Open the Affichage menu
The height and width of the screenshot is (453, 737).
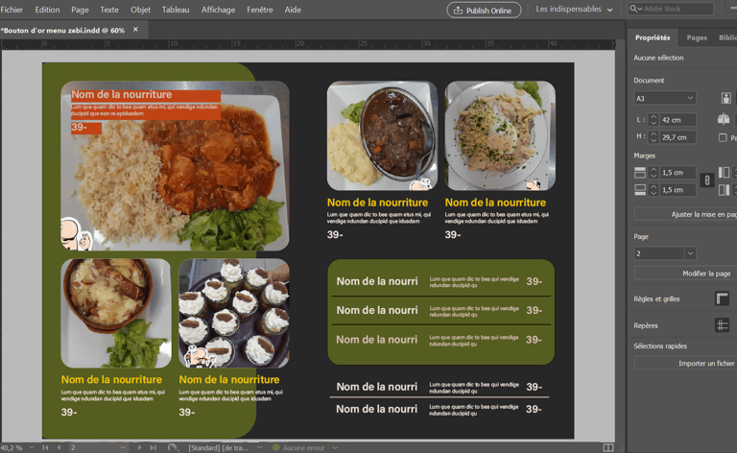click(x=218, y=10)
